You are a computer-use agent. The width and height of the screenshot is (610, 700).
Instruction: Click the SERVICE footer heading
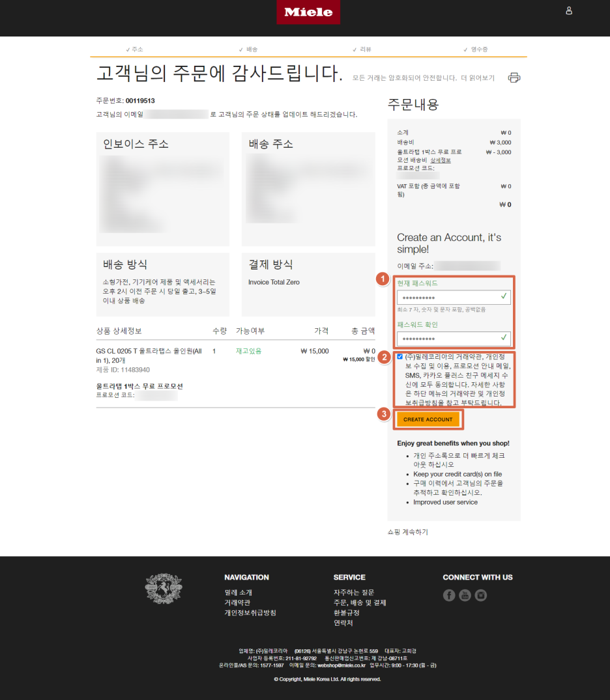pos(349,577)
